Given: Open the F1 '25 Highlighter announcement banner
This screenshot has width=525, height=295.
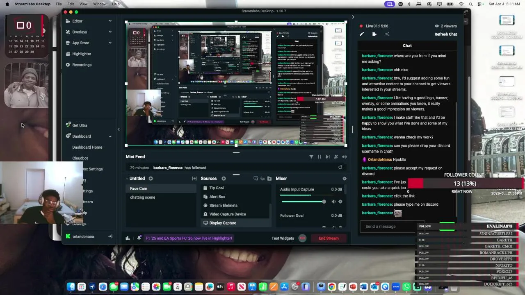Looking at the screenshot, I should (x=189, y=238).
